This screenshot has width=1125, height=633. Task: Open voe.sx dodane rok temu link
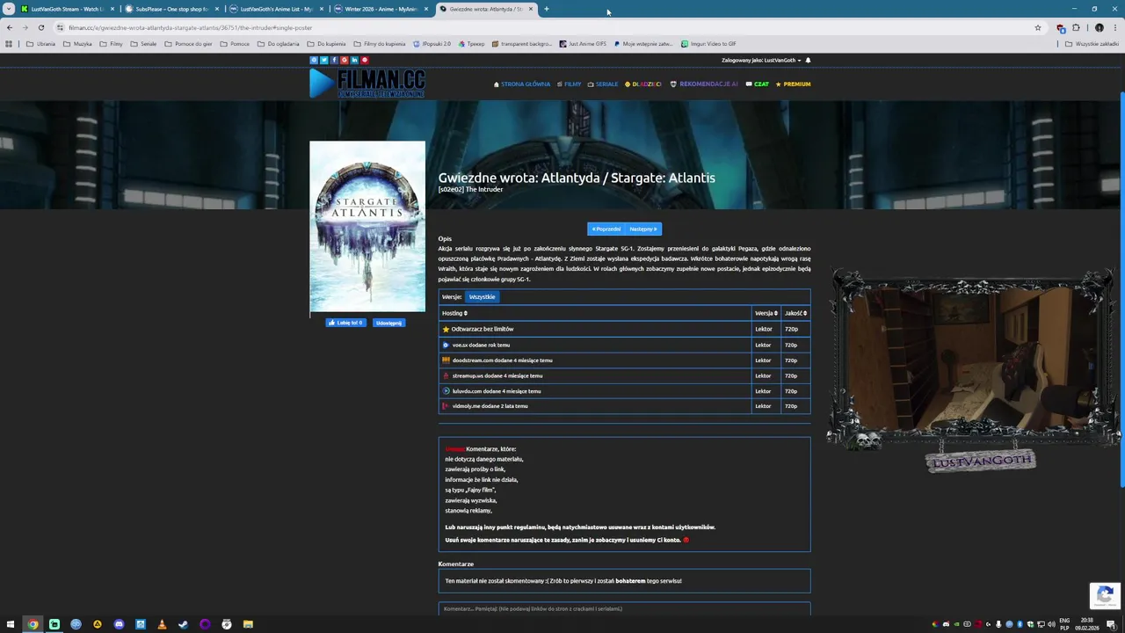[481, 345]
